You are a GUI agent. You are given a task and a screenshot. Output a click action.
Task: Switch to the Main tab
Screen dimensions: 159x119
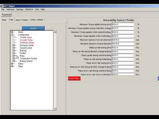tap(4, 20)
